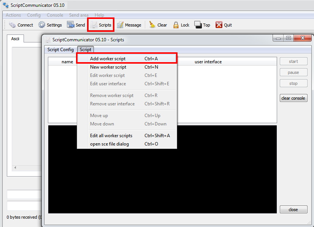
Task: Click the ScriptCommunicator title bar app icon
Action: (5, 5)
